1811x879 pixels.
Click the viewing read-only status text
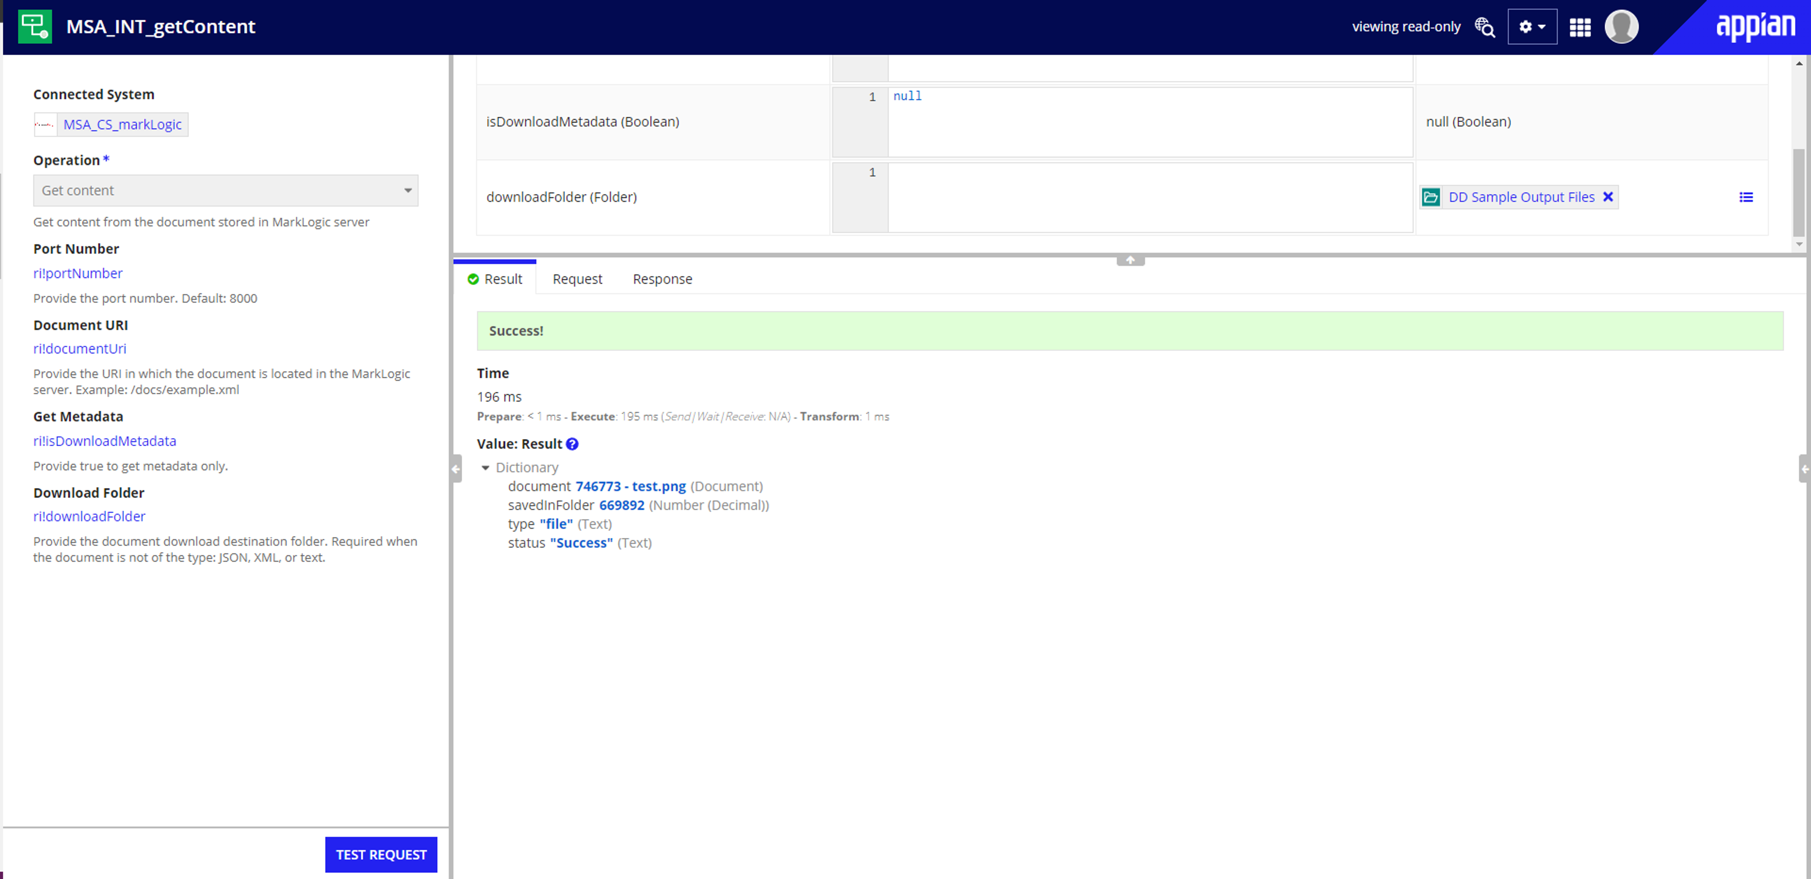pos(1406,27)
